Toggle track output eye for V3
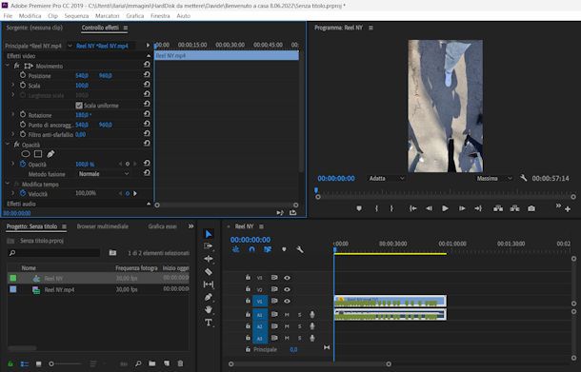 (287, 278)
